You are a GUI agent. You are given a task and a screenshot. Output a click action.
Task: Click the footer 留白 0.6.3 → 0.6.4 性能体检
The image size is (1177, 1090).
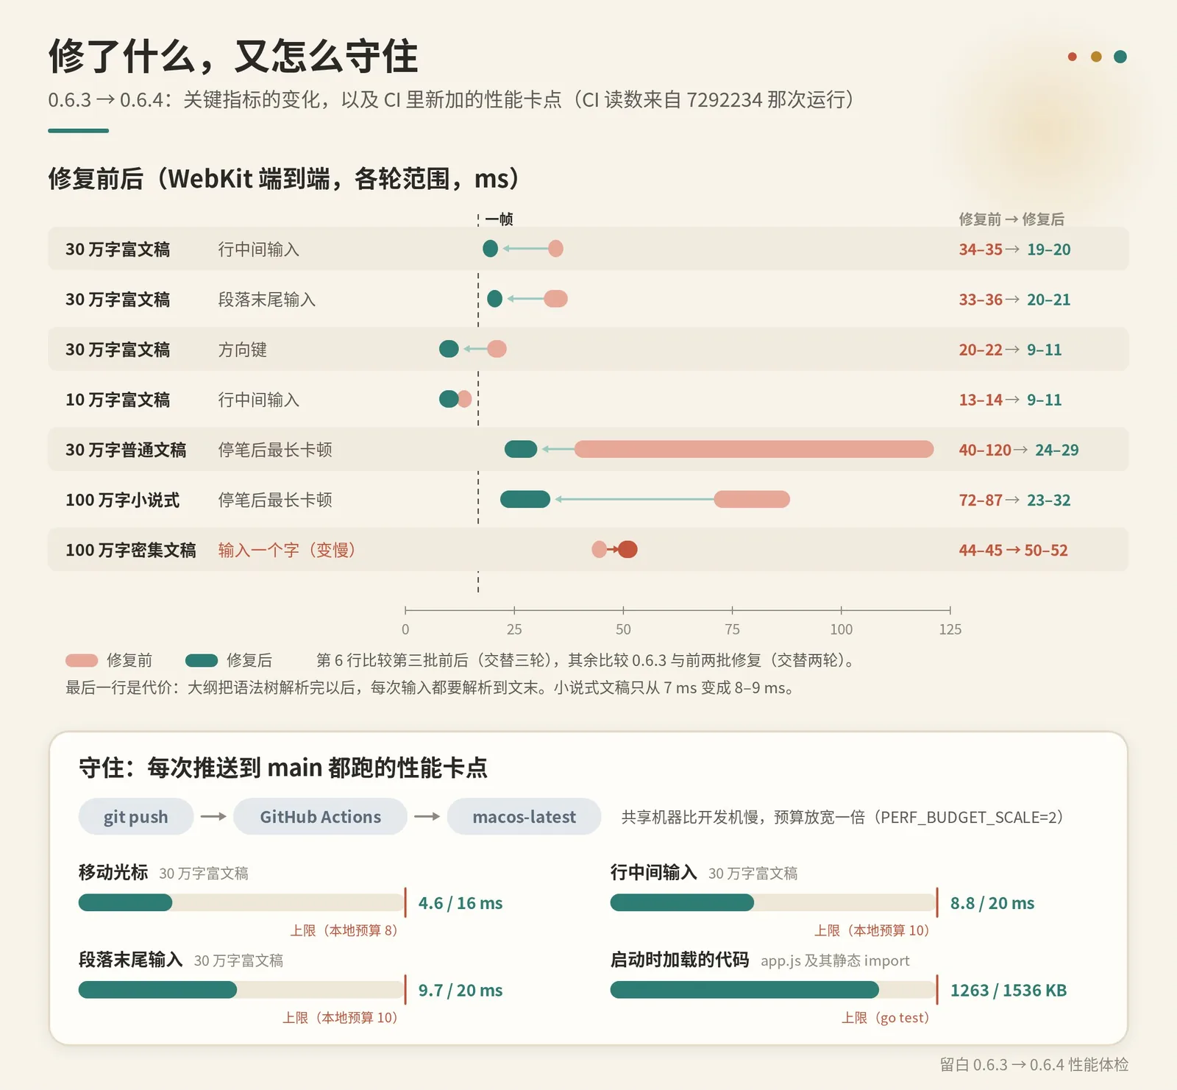[x=1034, y=1064]
